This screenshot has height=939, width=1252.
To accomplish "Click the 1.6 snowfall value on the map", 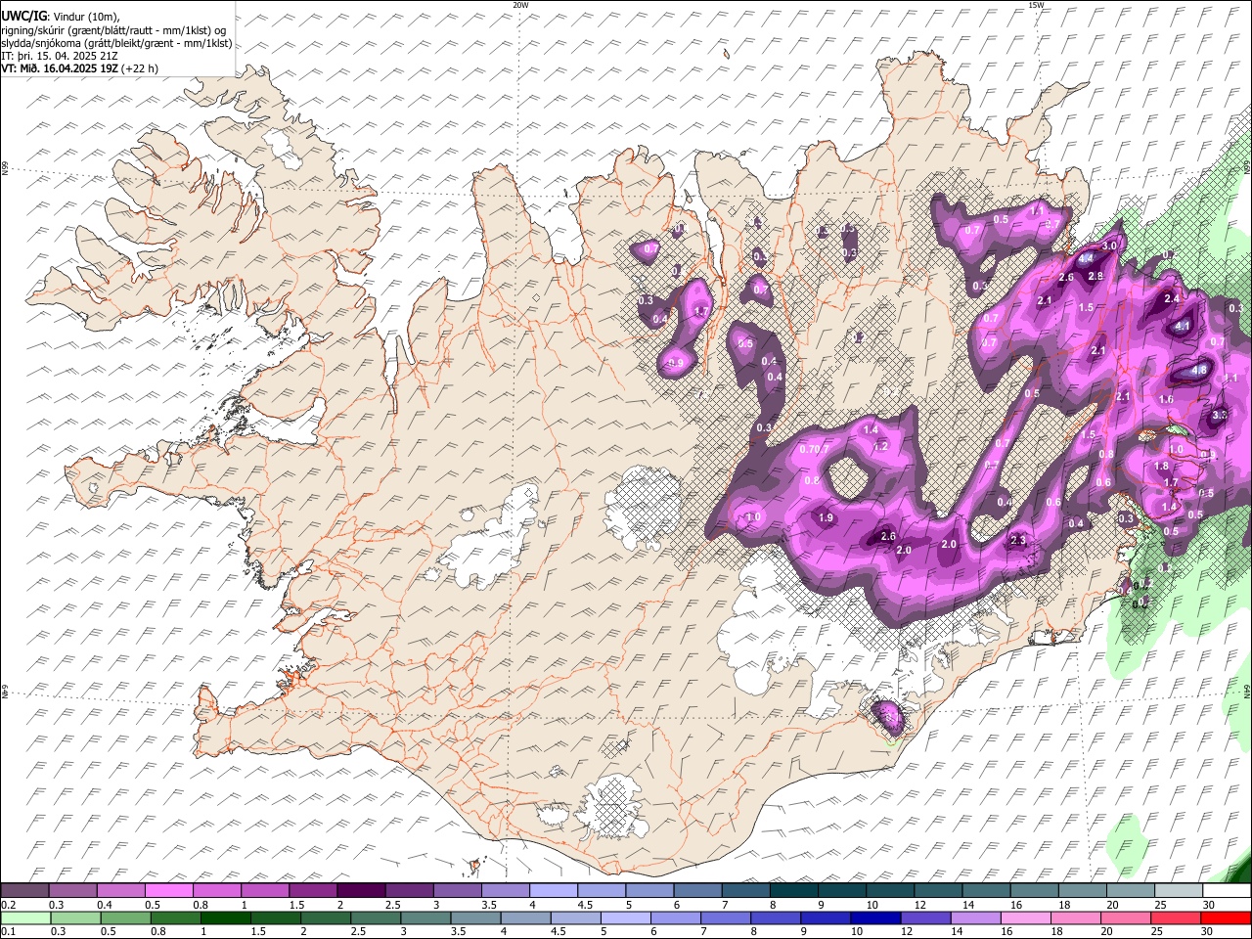I will click(x=1166, y=399).
